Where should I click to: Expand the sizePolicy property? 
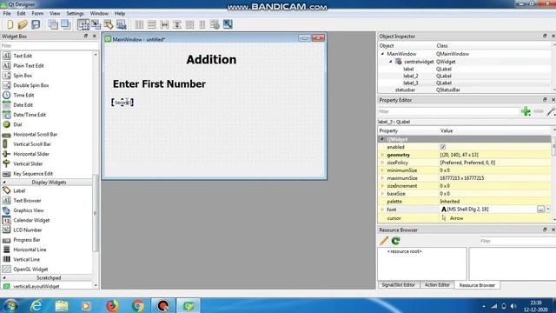coord(382,163)
